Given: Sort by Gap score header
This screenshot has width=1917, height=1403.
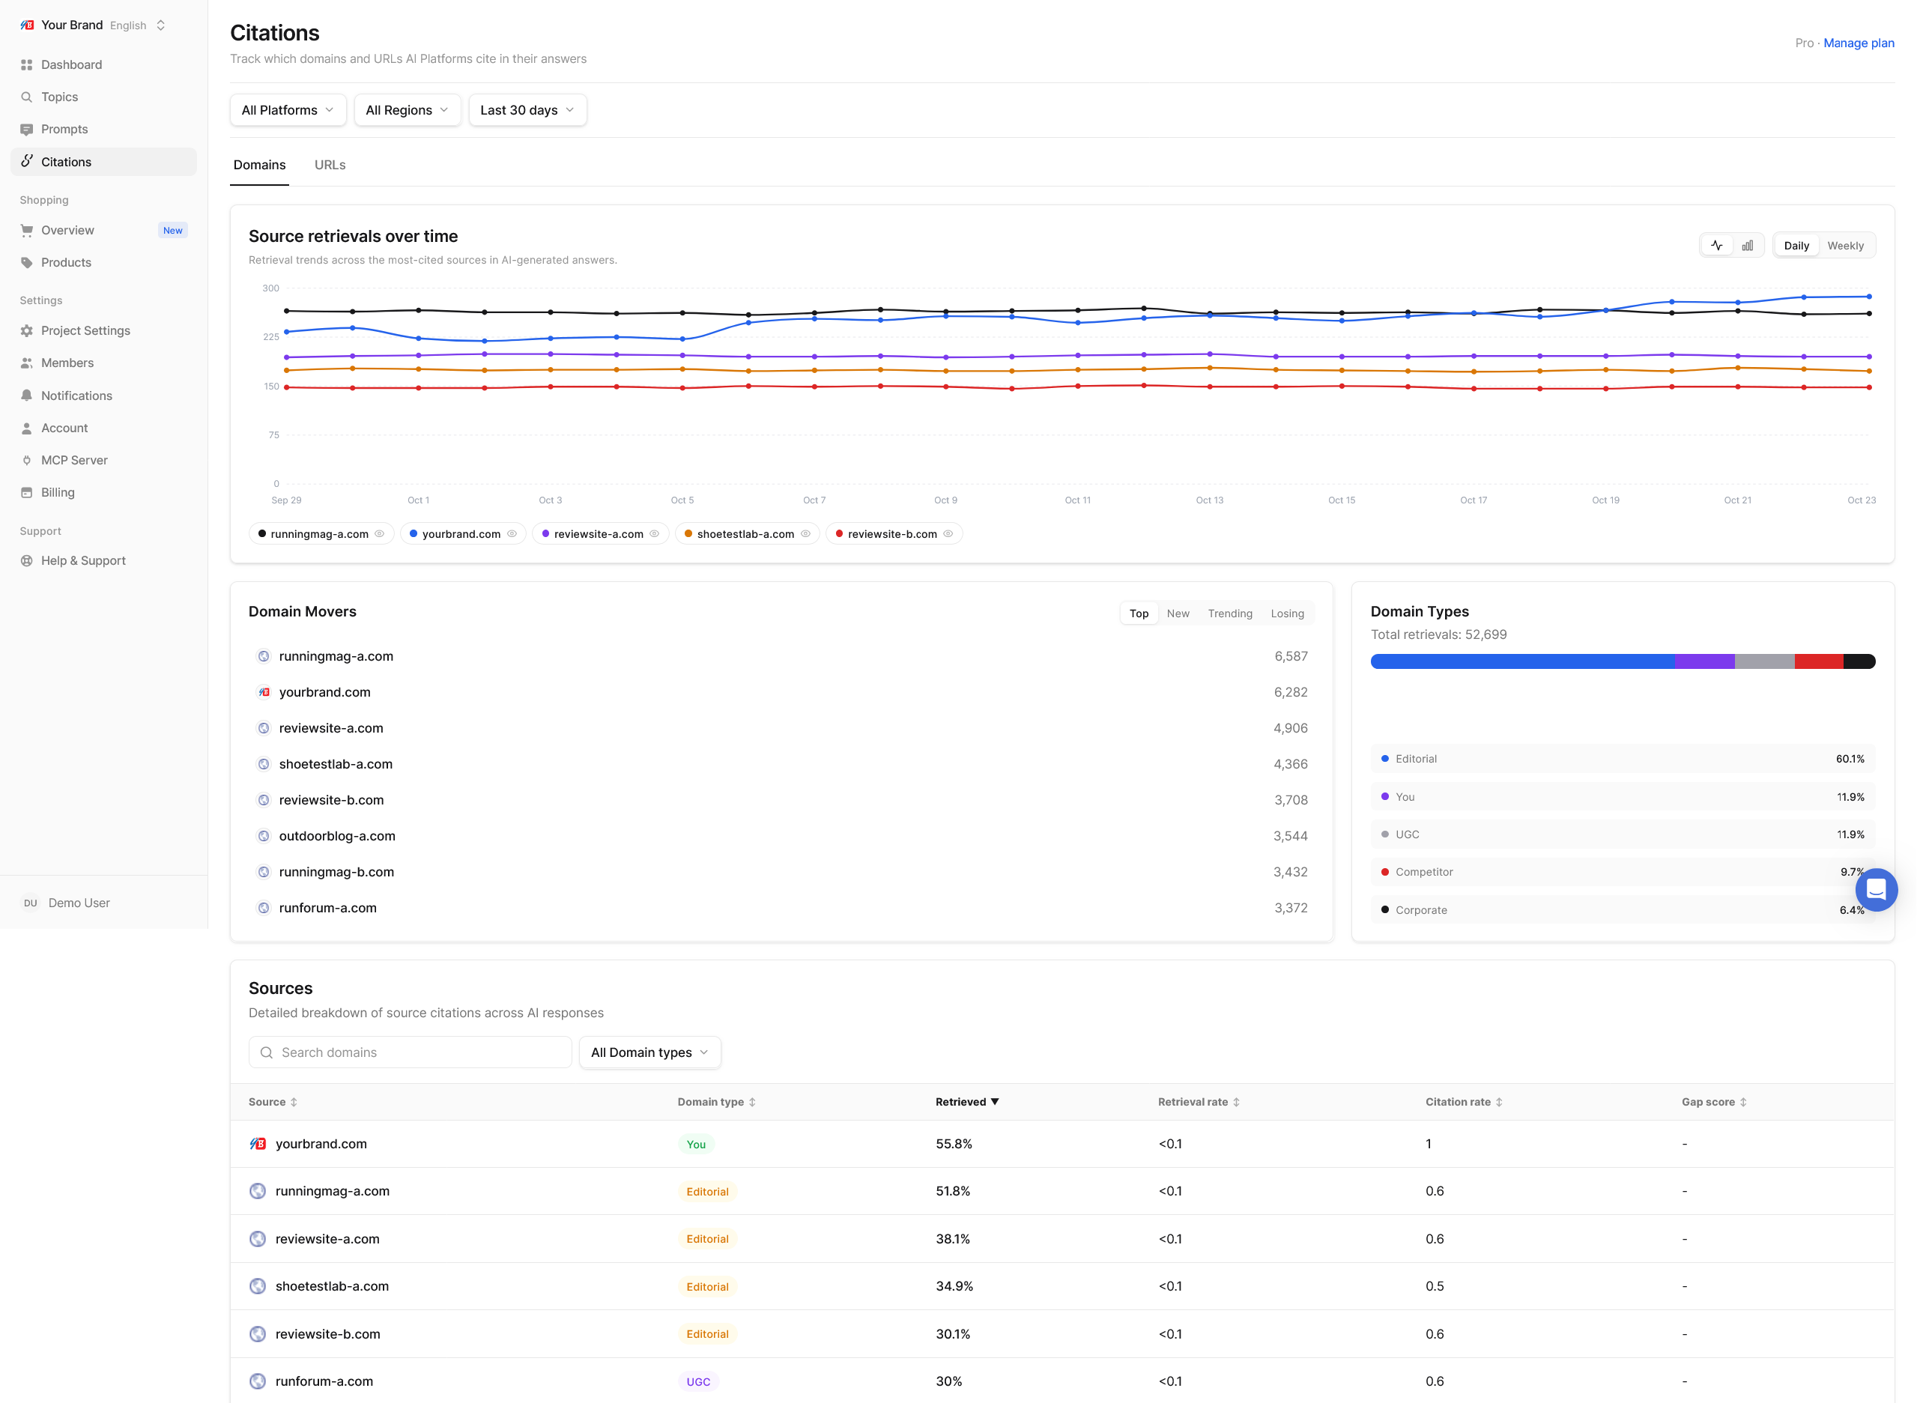Looking at the screenshot, I should [1714, 1102].
